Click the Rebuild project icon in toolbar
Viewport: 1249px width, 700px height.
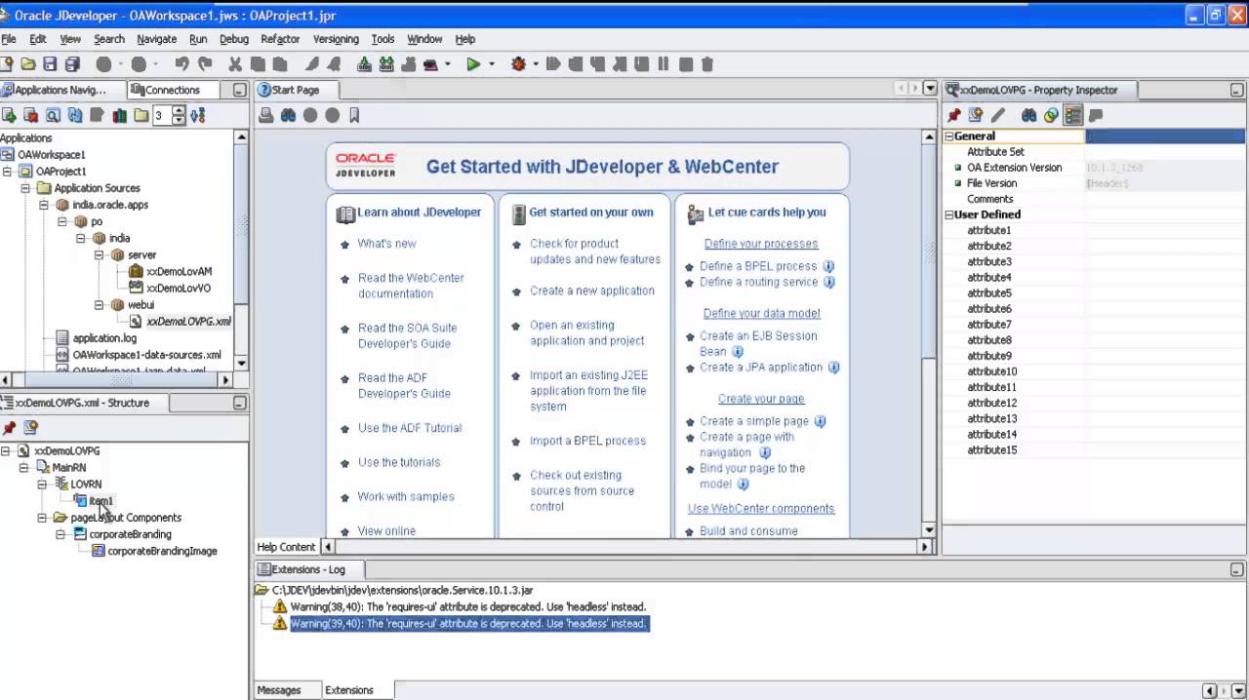pyautogui.click(x=386, y=64)
